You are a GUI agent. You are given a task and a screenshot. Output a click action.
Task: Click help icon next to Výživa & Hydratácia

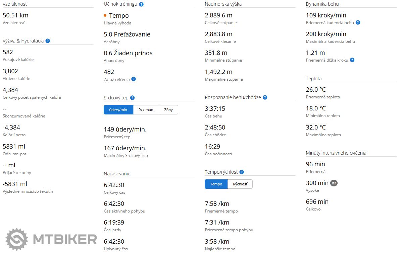[x=48, y=41]
